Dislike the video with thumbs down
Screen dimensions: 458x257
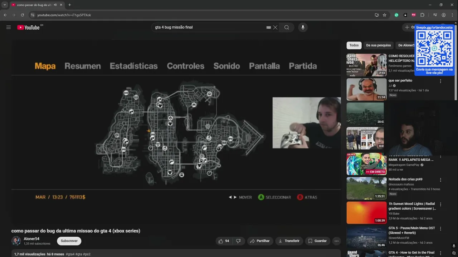[x=238, y=241]
